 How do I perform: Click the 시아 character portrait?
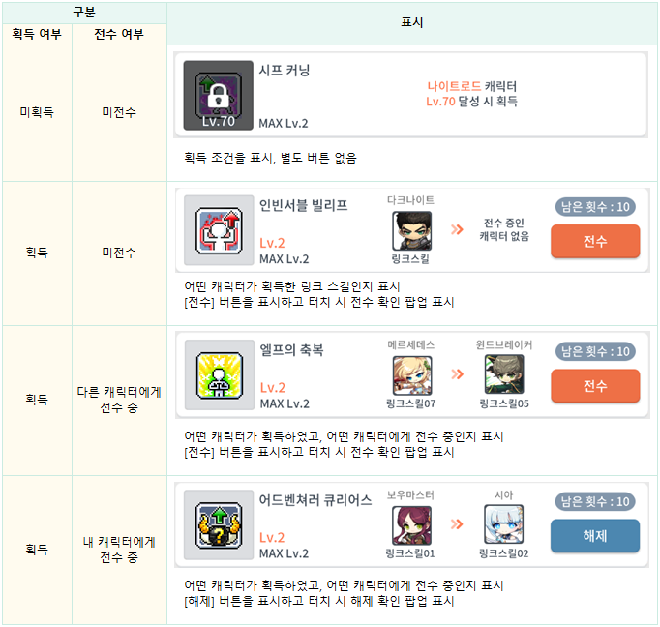pyautogui.click(x=504, y=524)
